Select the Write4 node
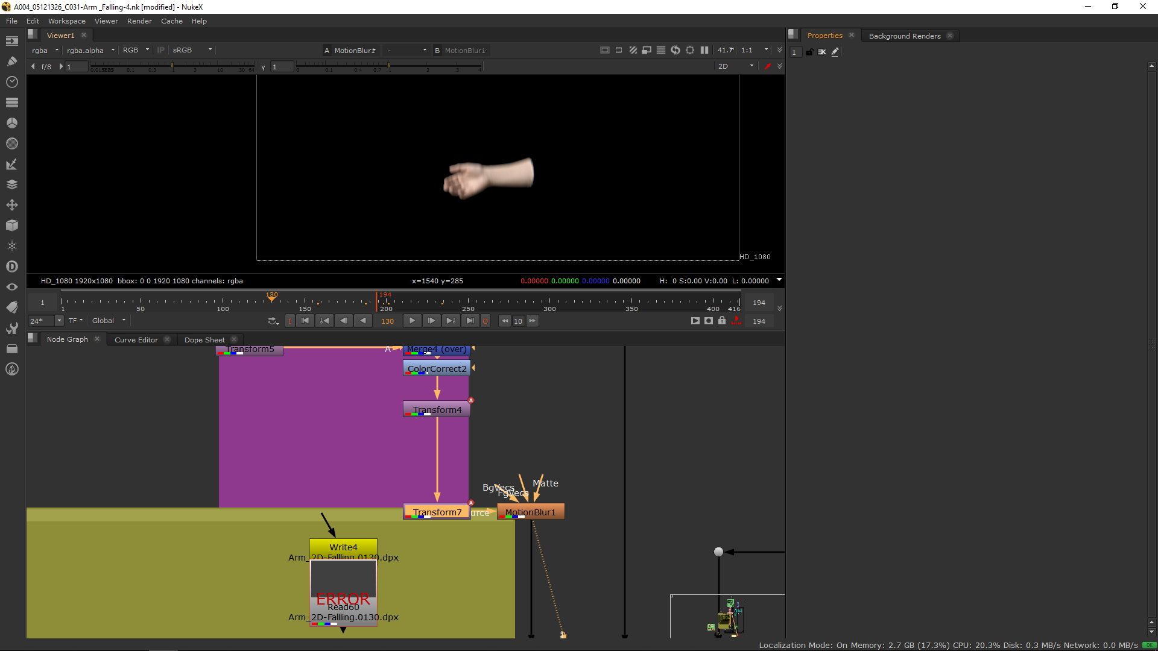This screenshot has height=651, width=1158. pyautogui.click(x=343, y=547)
